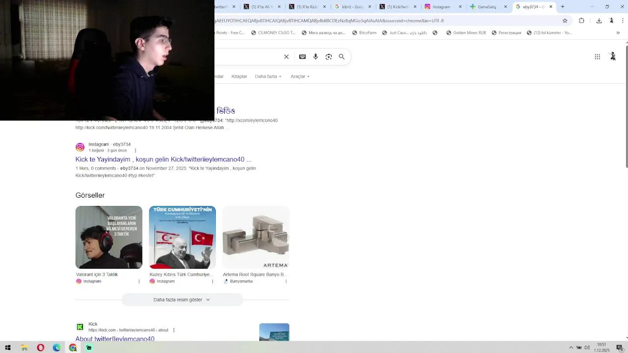The image size is (628, 353).
Task: Open the Google account avatar menu
Action: point(613,57)
